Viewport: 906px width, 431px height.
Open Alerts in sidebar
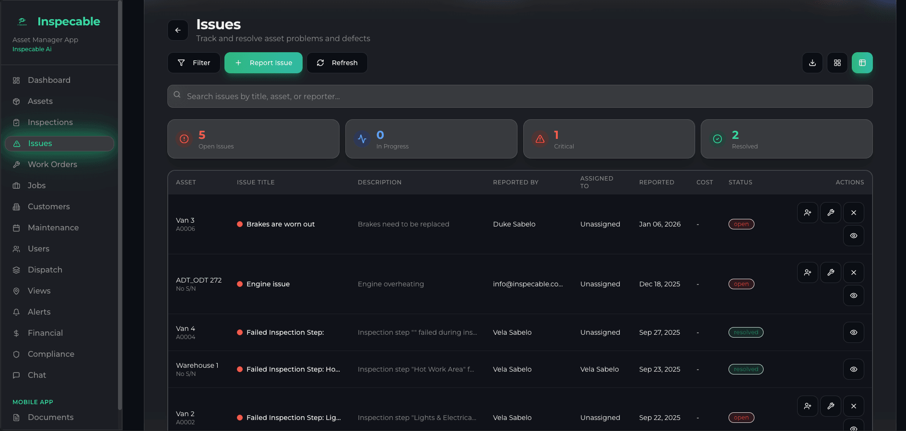[x=59, y=312]
